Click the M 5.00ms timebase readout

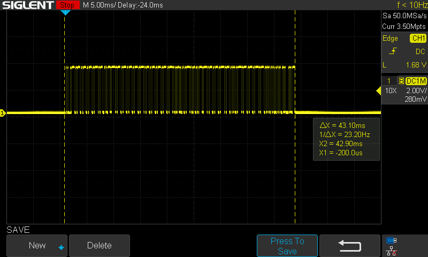coord(99,5)
